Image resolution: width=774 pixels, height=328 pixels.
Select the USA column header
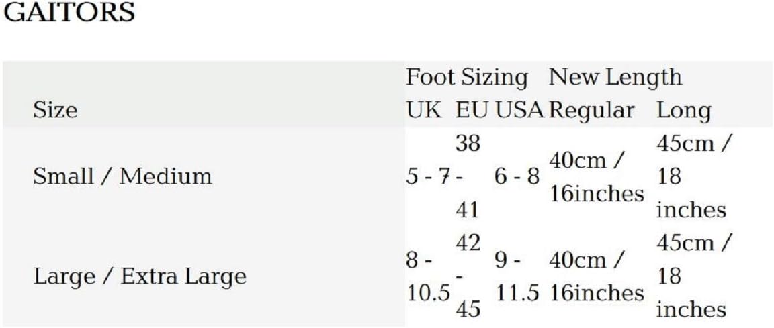[519, 110]
